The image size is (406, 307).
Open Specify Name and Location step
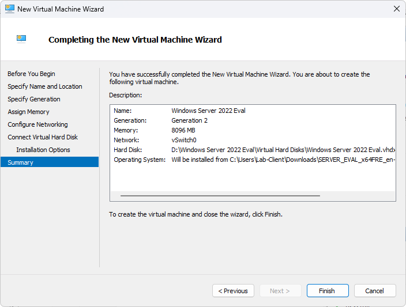pyautogui.click(x=45, y=86)
